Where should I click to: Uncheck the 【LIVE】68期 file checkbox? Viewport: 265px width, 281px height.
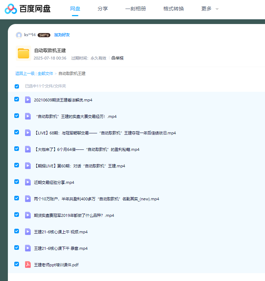coord(16,132)
